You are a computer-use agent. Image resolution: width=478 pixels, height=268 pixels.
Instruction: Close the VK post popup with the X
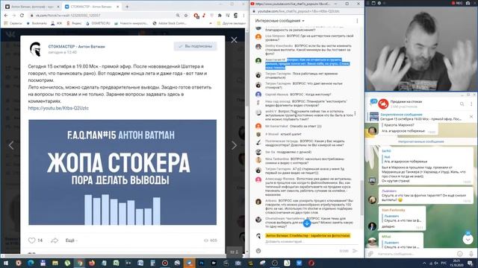(x=234, y=40)
